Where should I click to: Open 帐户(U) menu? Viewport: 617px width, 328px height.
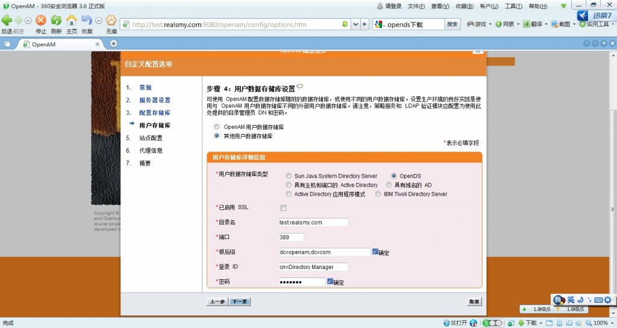489,6
